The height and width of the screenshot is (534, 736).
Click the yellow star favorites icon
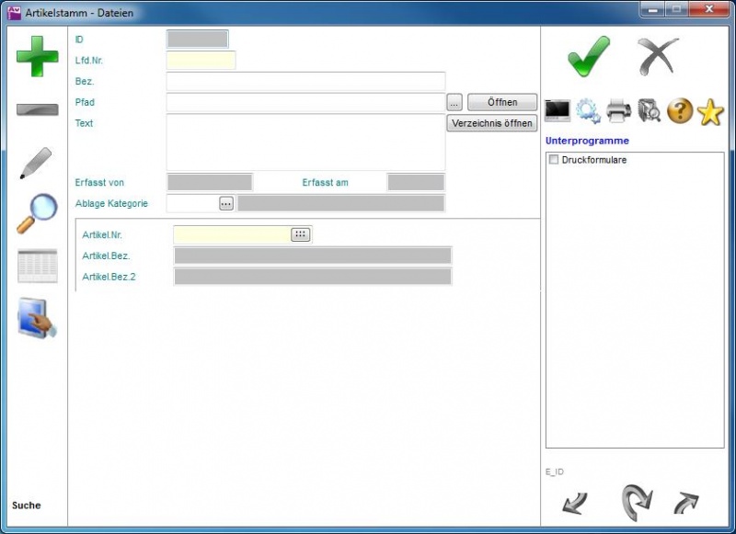710,111
